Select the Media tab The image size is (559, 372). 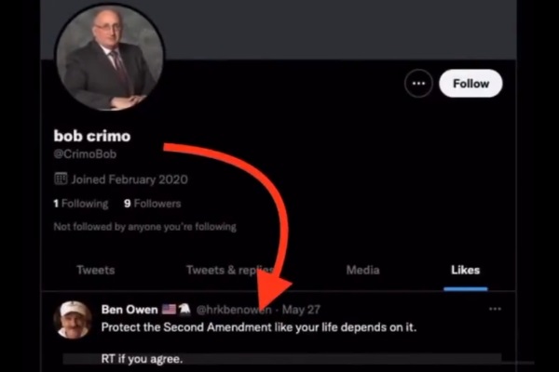point(362,271)
